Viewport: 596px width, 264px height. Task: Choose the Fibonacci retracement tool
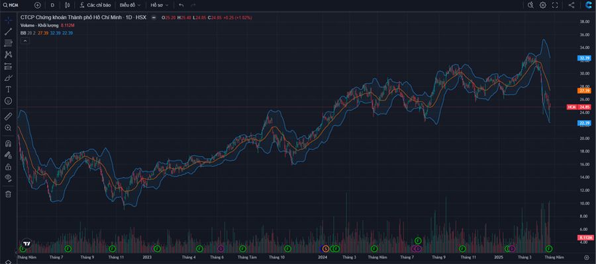click(x=9, y=43)
